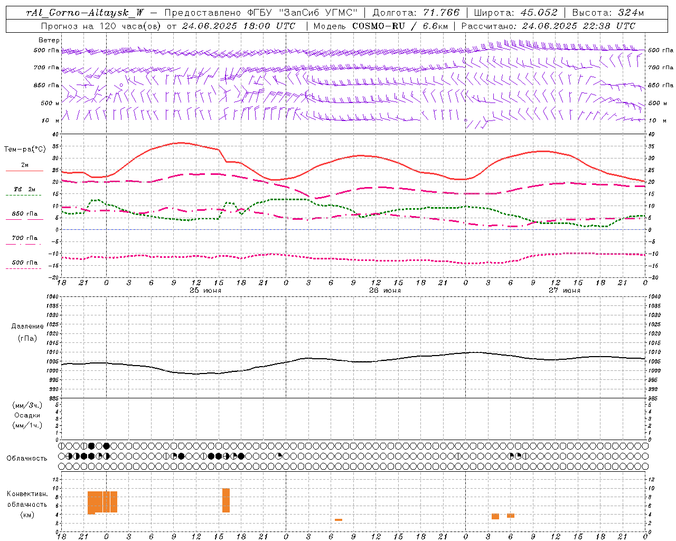Select the text Предоставлено ФГБУ "ЗапСиб УГМС"
The width and height of the screenshot is (676, 541).
261,13
